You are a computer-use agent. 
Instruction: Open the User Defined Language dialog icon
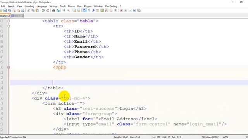coord(98,10)
